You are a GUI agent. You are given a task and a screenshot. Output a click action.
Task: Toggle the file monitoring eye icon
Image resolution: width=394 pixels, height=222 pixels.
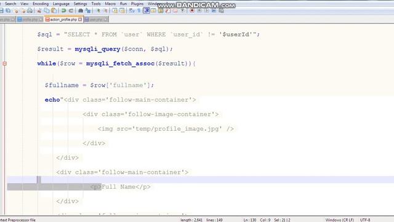tap(183, 10)
